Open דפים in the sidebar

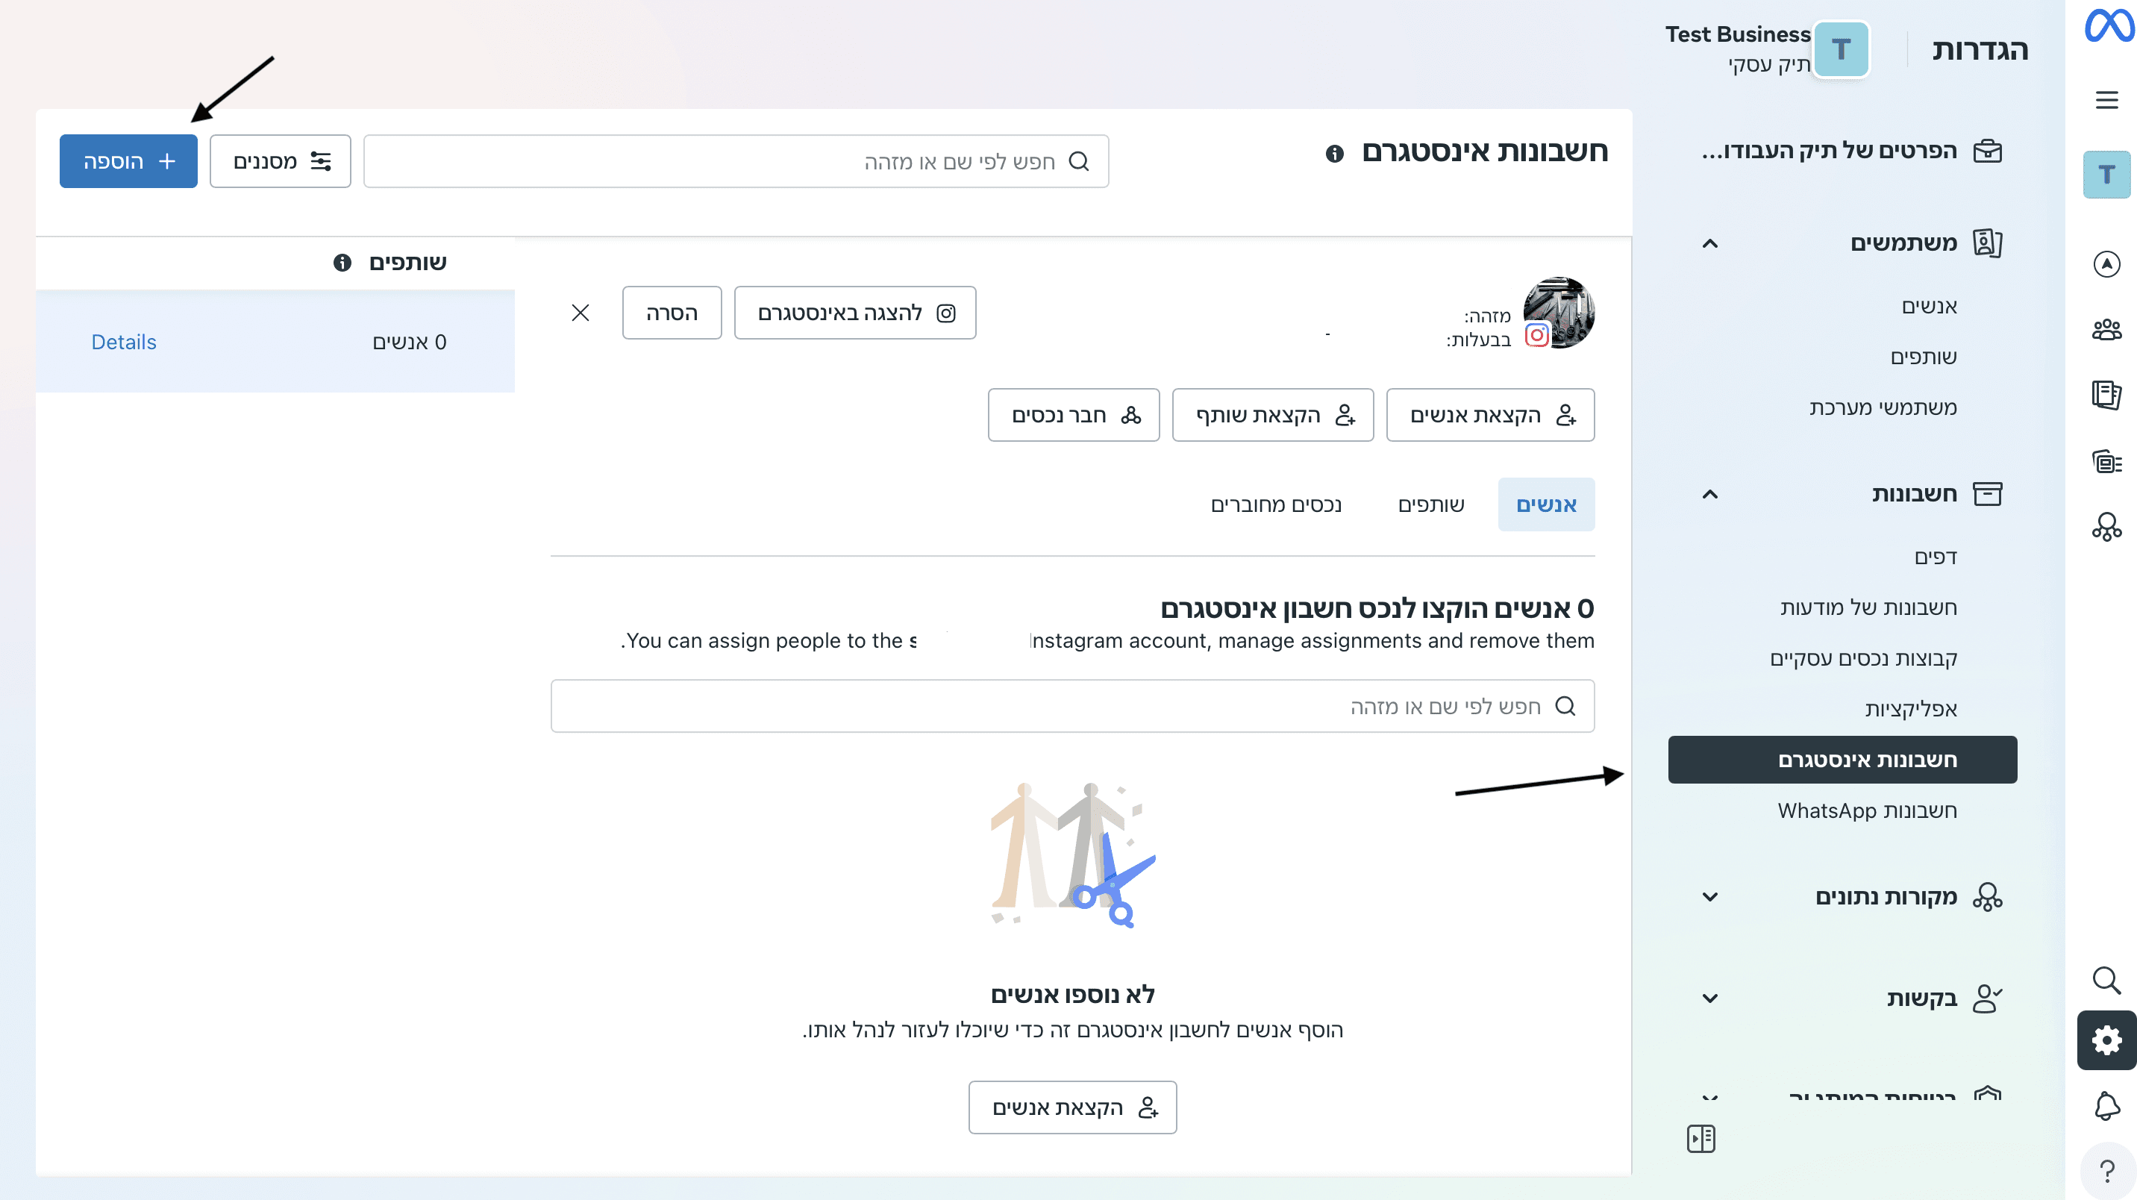(x=1936, y=557)
